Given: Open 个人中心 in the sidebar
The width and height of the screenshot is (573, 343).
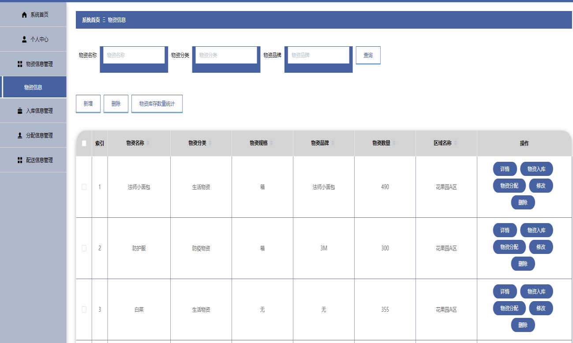Looking at the screenshot, I should click(33, 39).
